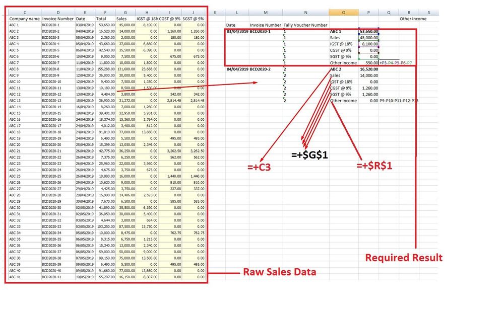Click the '3,262.50' value in the SGST column
Screen dimensions: 503x317
click(x=194, y=151)
